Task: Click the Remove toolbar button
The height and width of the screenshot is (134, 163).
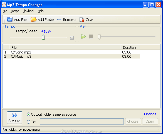Action: (66, 20)
